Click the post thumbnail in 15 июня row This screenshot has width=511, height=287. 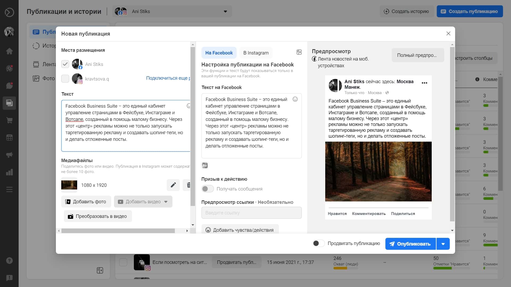click(142, 262)
